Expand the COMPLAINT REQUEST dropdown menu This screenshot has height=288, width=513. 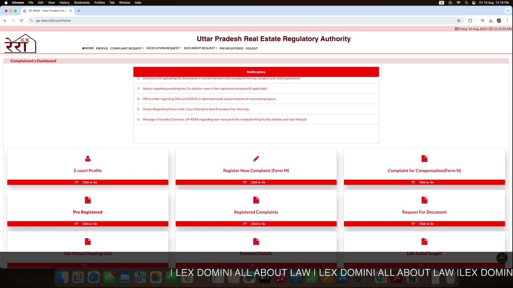pos(127,48)
